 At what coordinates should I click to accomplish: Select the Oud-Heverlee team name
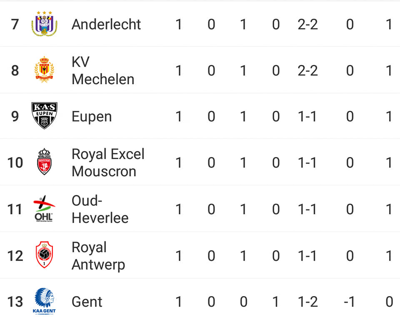[100, 209]
